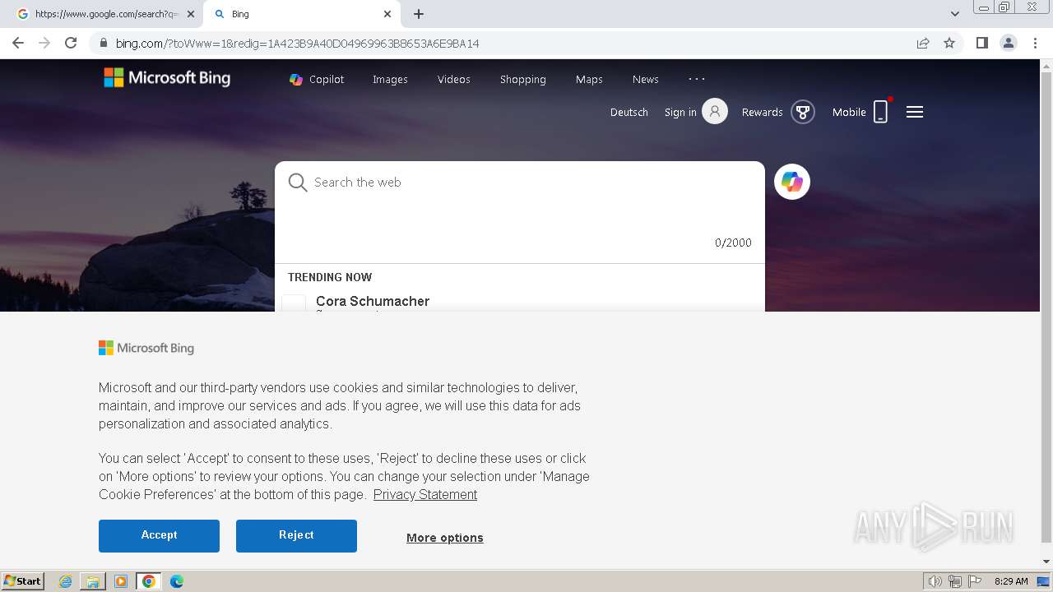1053x592 pixels.
Task: Toggle the browser side panel
Action: (x=981, y=43)
